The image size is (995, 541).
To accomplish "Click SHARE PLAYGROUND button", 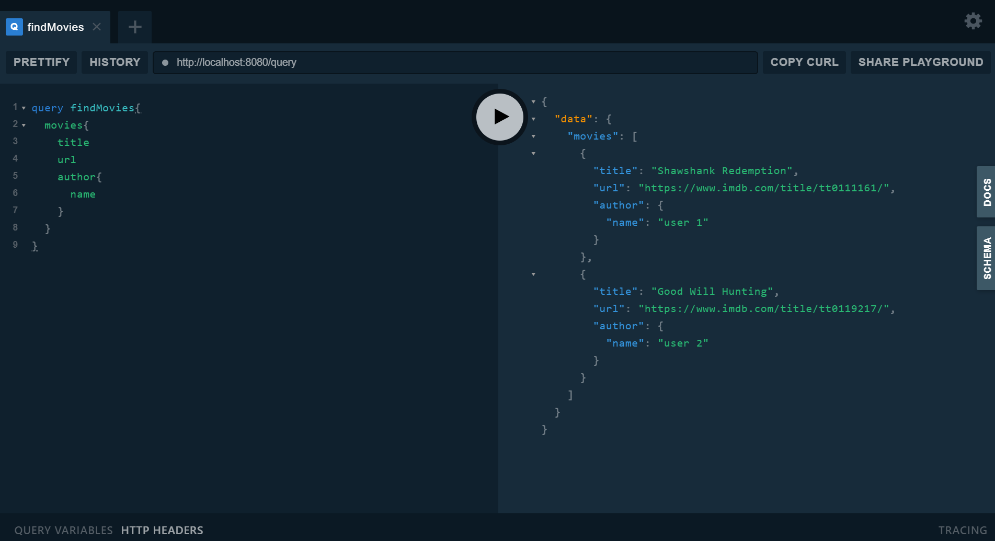I will tap(920, 62).
